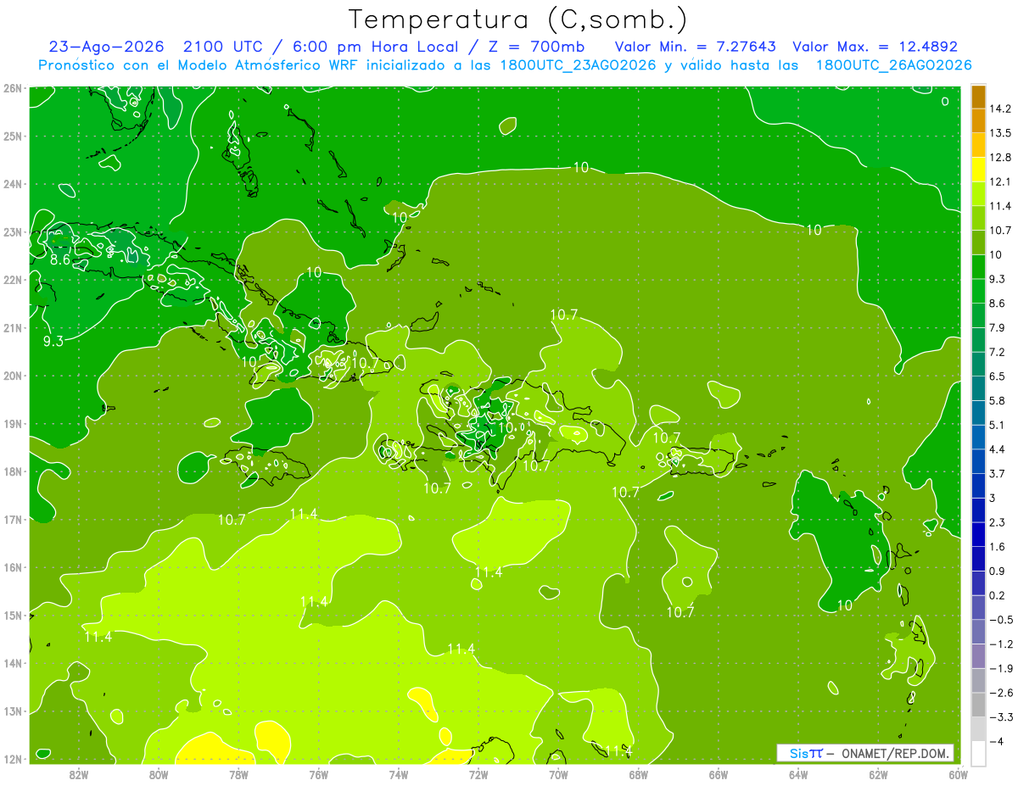
Task: Click the "14.2" colorbar value
Action: click(x=1000, y=109)
